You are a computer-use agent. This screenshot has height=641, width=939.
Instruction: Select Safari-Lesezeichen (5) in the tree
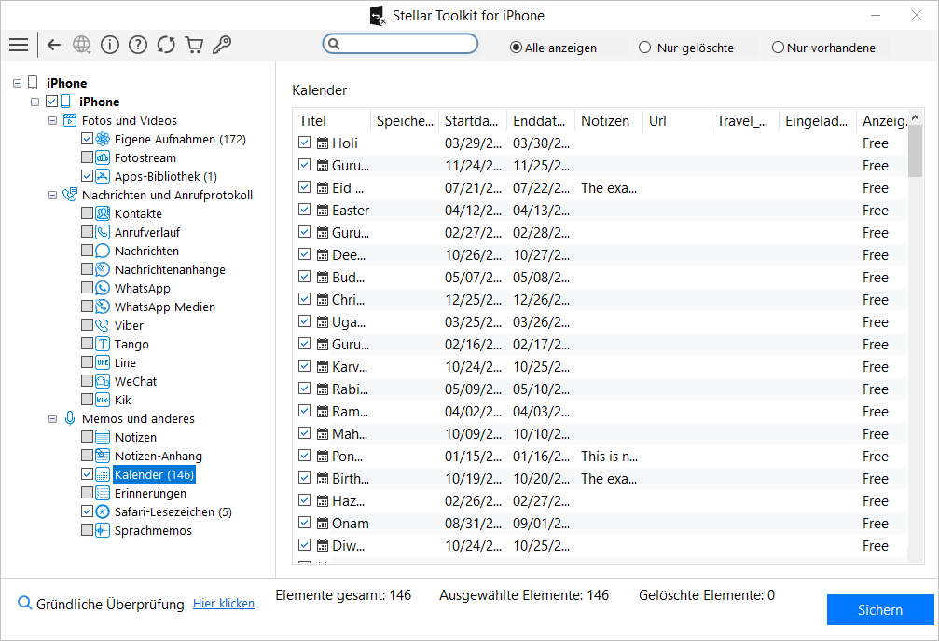pos(173,511)
